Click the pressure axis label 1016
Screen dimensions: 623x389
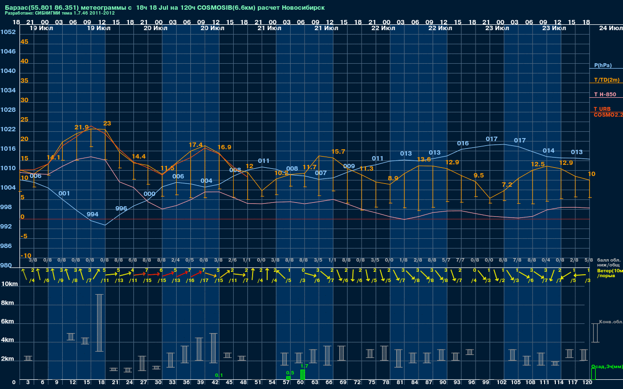pos(8,149)
